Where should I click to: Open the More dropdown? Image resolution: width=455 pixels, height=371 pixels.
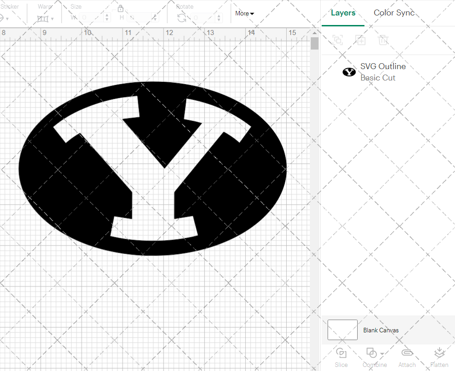coord(244,14)
